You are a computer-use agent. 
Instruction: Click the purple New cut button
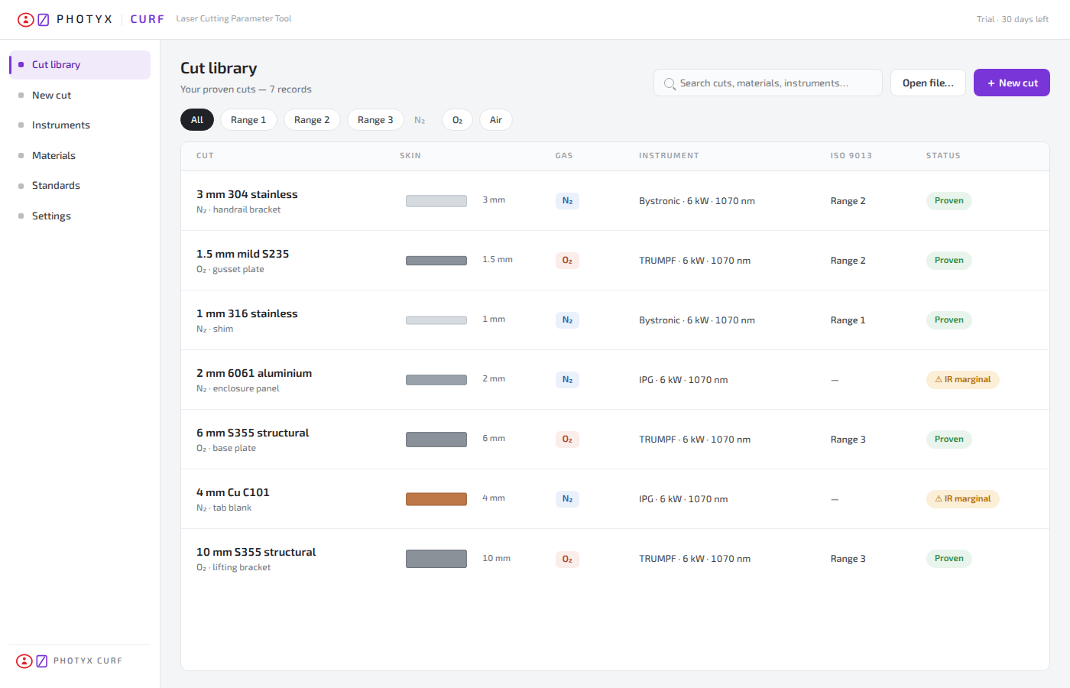pyautogui.click(x=1012, y=83)
